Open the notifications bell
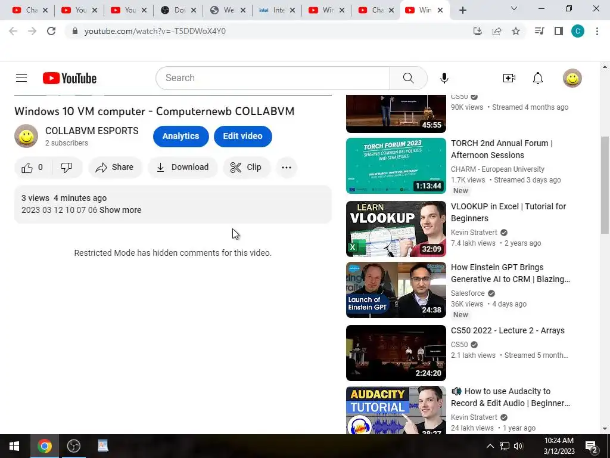This screenshot has height=458, width=610. 538,78
